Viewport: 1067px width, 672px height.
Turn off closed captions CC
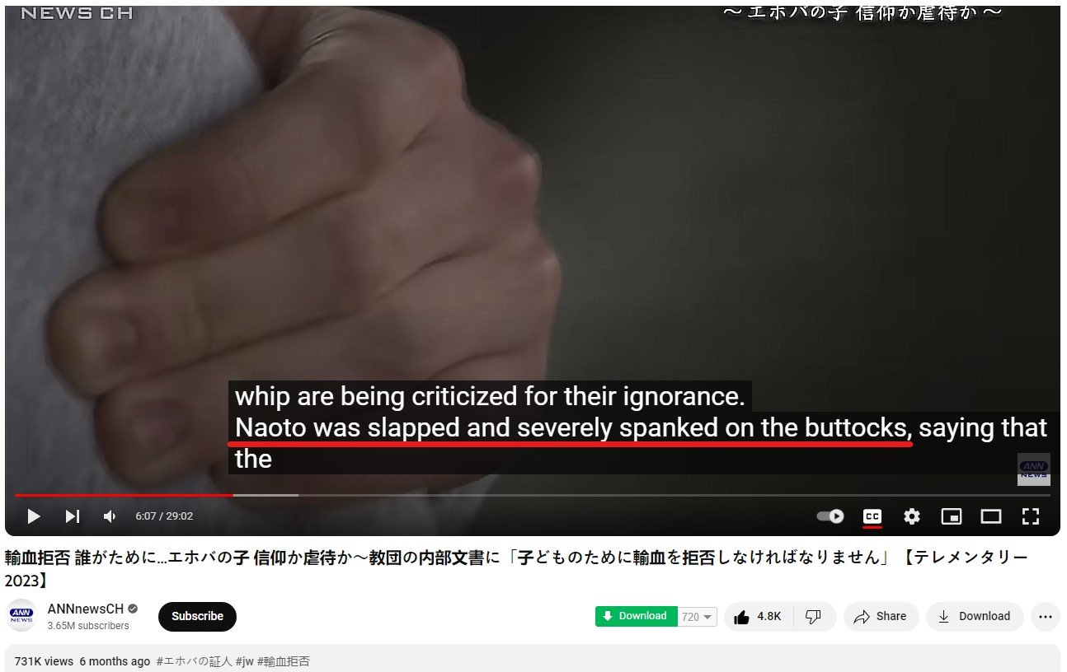[872, 516]
